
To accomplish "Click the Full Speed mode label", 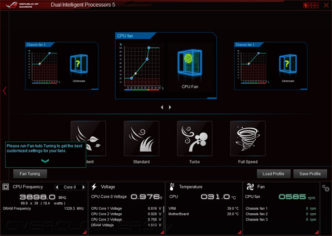I will [248, 161].
